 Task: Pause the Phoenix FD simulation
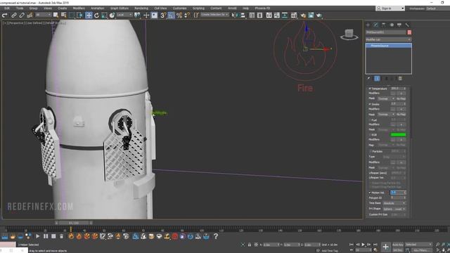46,236
